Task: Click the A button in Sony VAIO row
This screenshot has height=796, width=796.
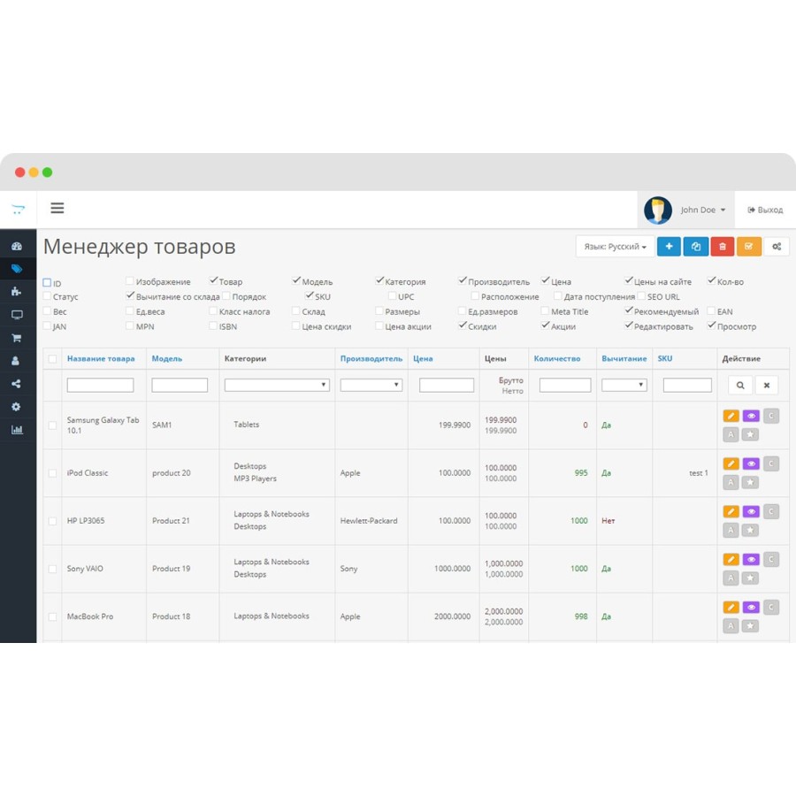Action: tap(731, 578)
